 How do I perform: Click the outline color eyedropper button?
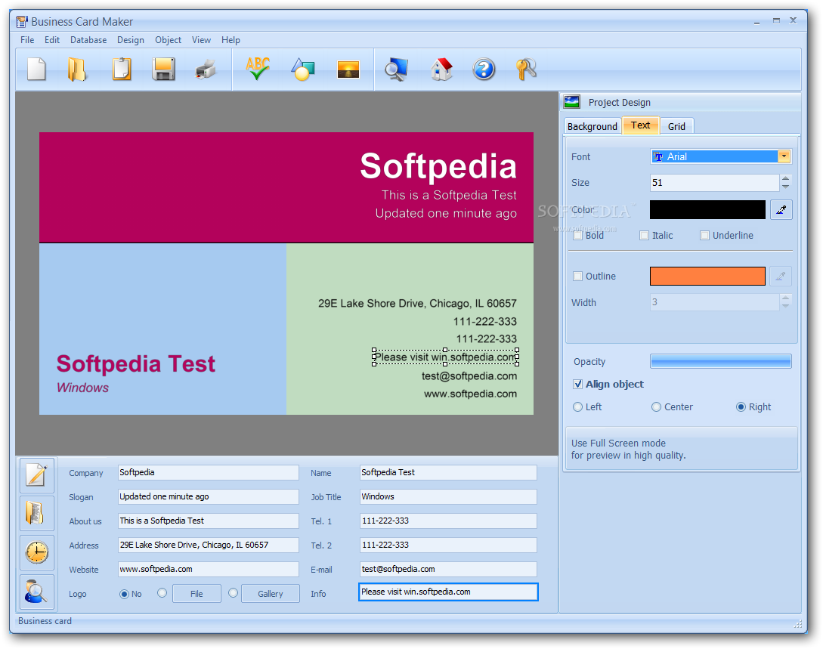coord(781,276)
